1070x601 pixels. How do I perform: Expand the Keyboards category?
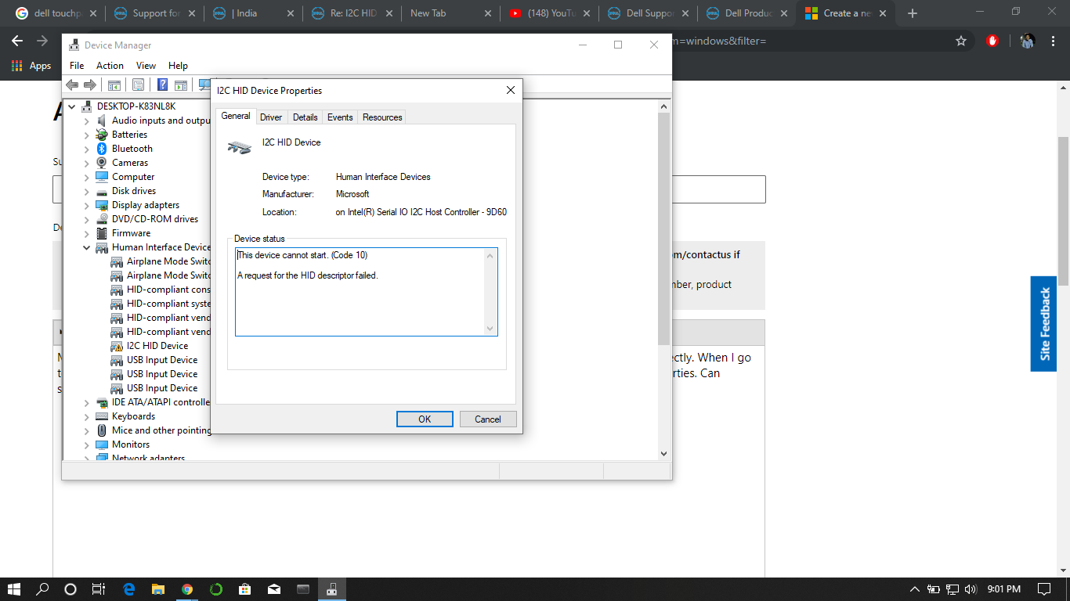86,416
